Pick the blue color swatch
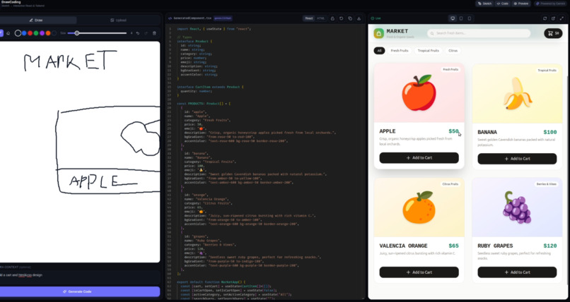Viewport: 570px width, 302px height. [x=24, y=33]
